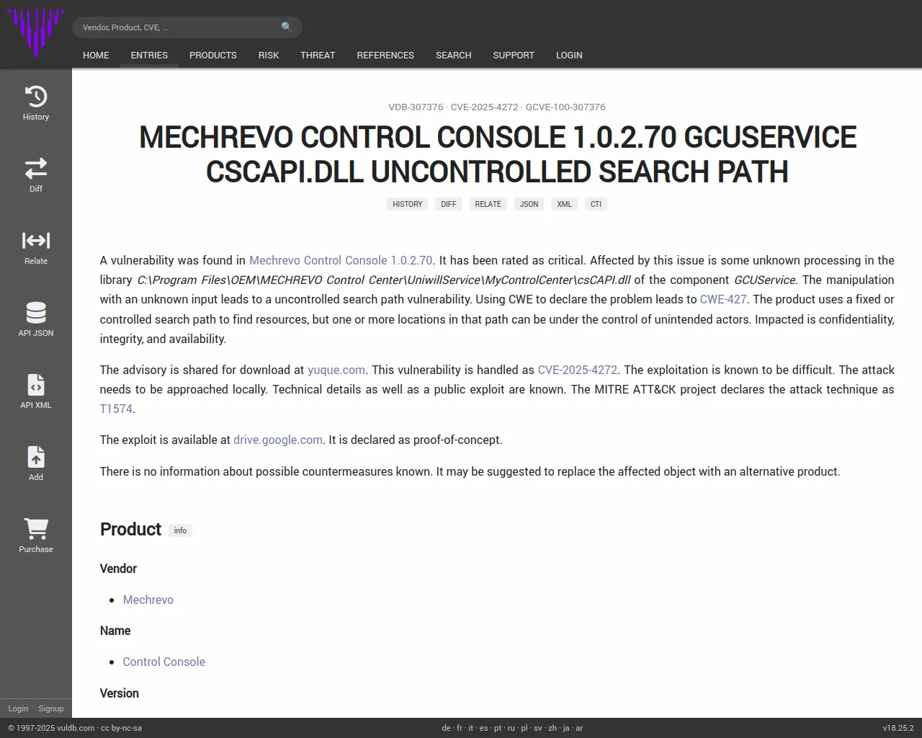Open the RISK menu item

[269, 55]
